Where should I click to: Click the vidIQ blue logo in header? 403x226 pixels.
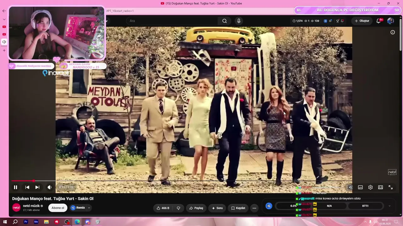tap(325, 21)
